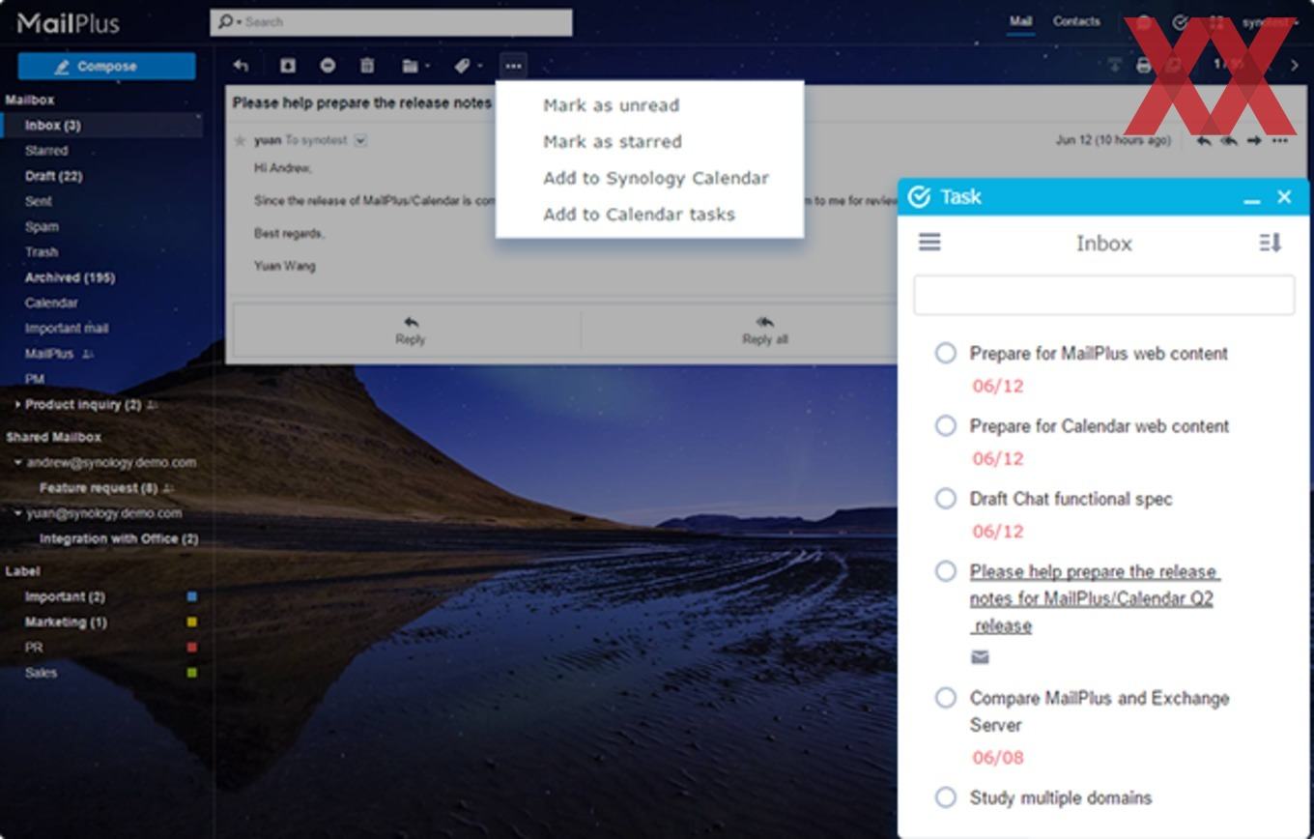This screenshot has width=1314, height=839.
Task: Click the sort icon in the Task panel
Action: 1271,243
